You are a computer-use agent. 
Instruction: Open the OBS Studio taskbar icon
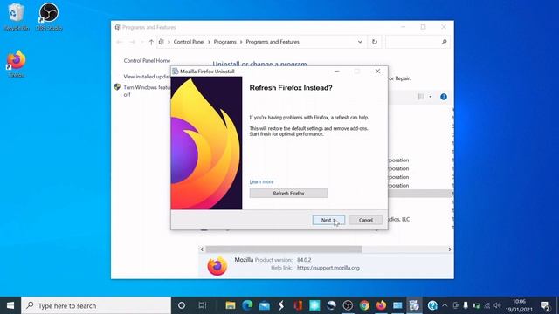pyautogui.click(x=348, y=305)
